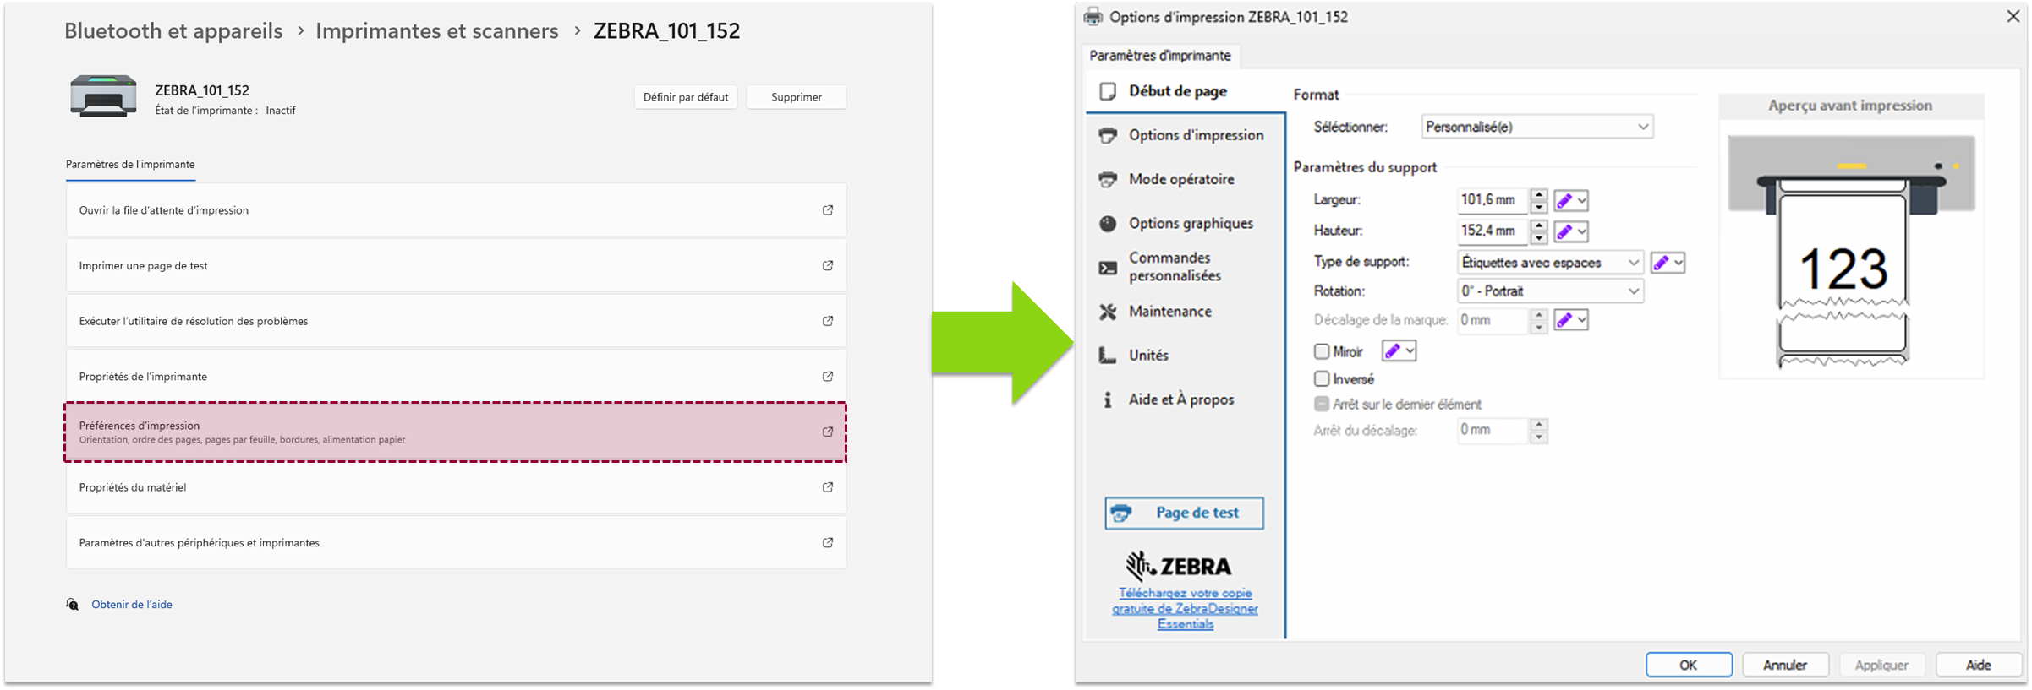Click the purple pen dropdown beside Largeur
This screenshot has height=690, width=2032.
[x=1571, y=201]
